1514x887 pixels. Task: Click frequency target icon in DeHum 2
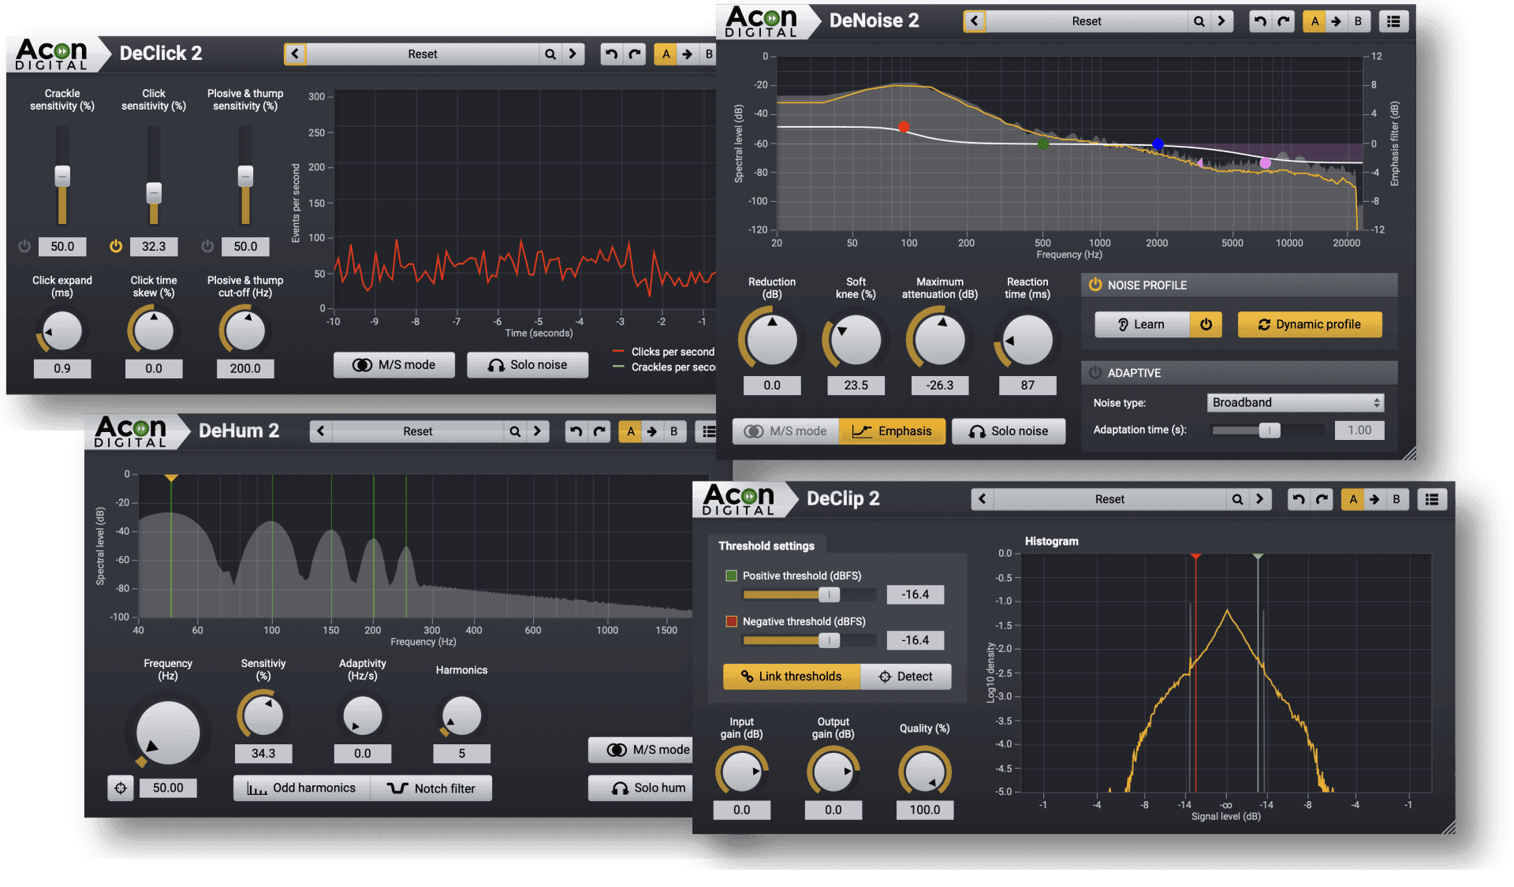point(121,788)
